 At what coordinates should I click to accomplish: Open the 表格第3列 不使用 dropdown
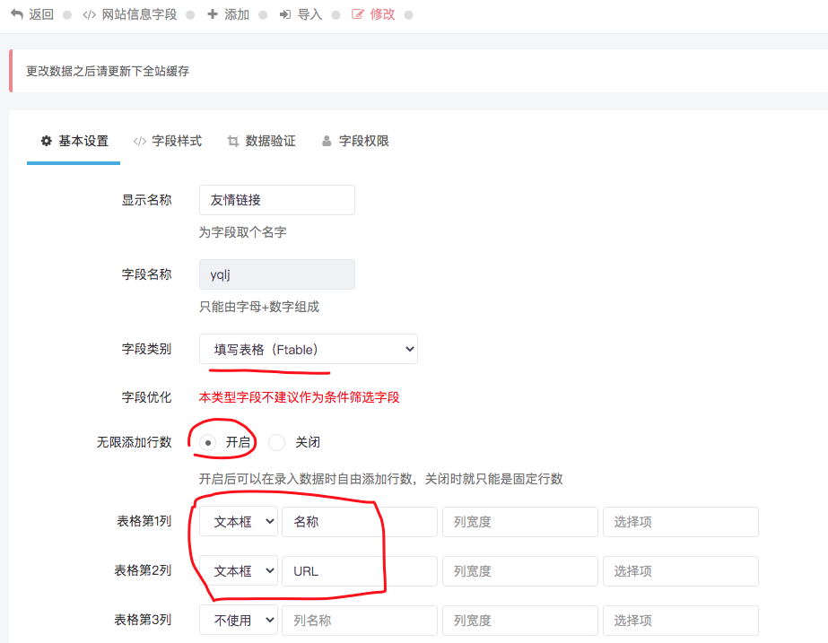(x=239, y=621)
